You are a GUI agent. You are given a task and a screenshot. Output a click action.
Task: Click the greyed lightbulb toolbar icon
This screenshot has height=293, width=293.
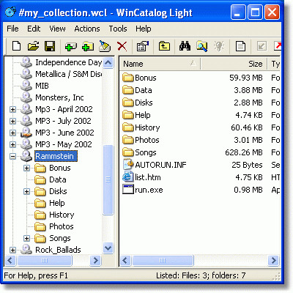click(219, 46)
